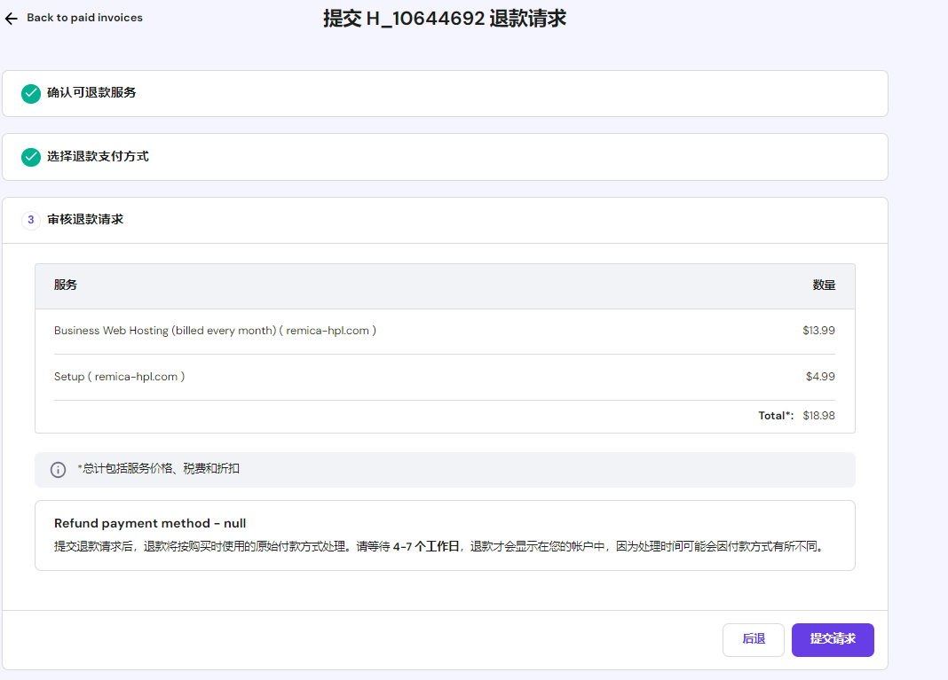Click the $4.99 setup amount

(820, 377)
